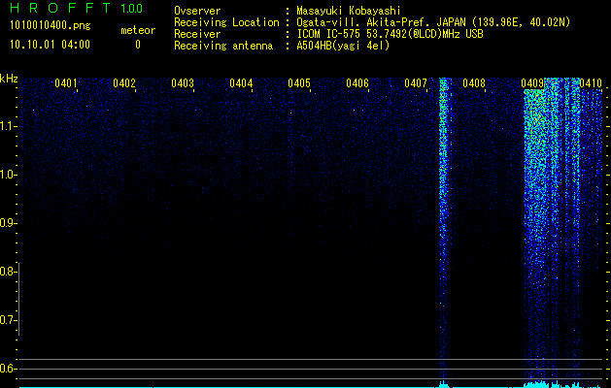611x388 pixels.
Task: Click the A504HB(yagi 4el) antenna text
Action: (x=343, y=46)
